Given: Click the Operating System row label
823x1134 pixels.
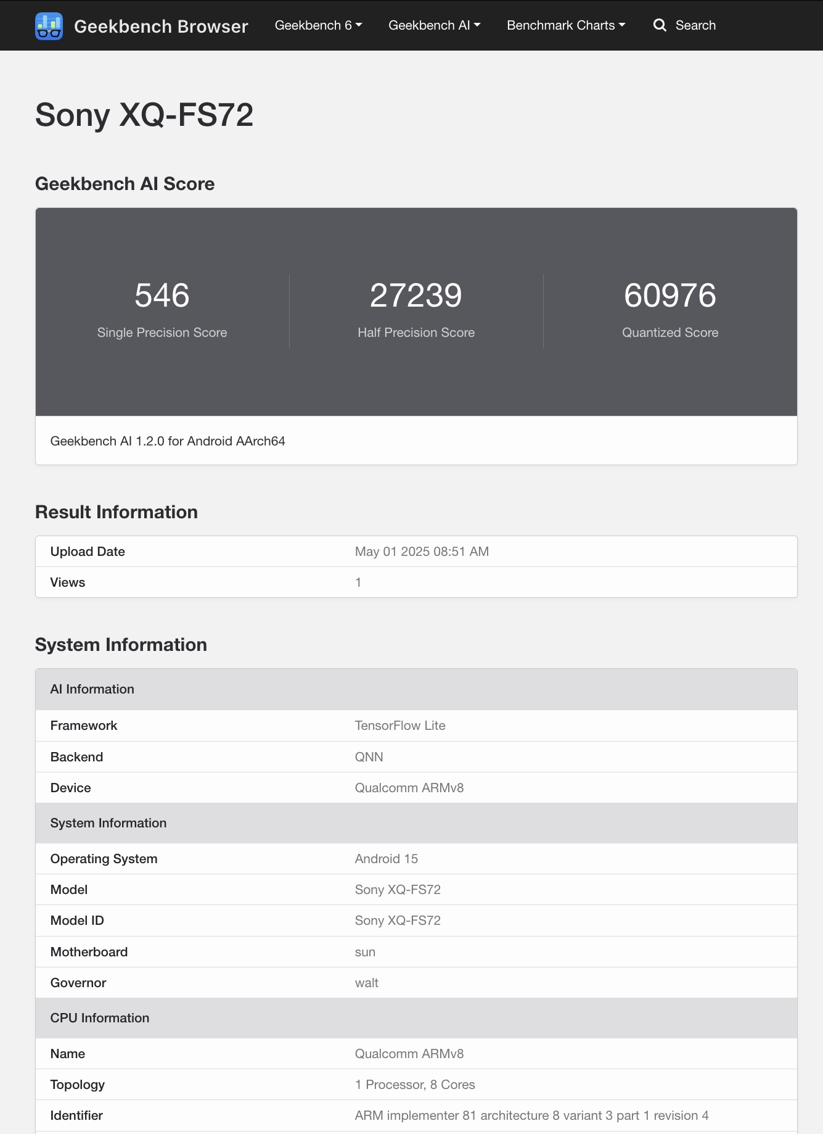Looking at the screenshot, I should click(104, 859).
